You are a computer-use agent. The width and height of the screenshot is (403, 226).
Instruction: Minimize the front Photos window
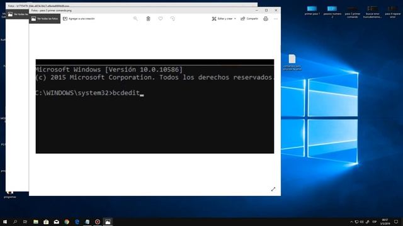coord(256,11)
